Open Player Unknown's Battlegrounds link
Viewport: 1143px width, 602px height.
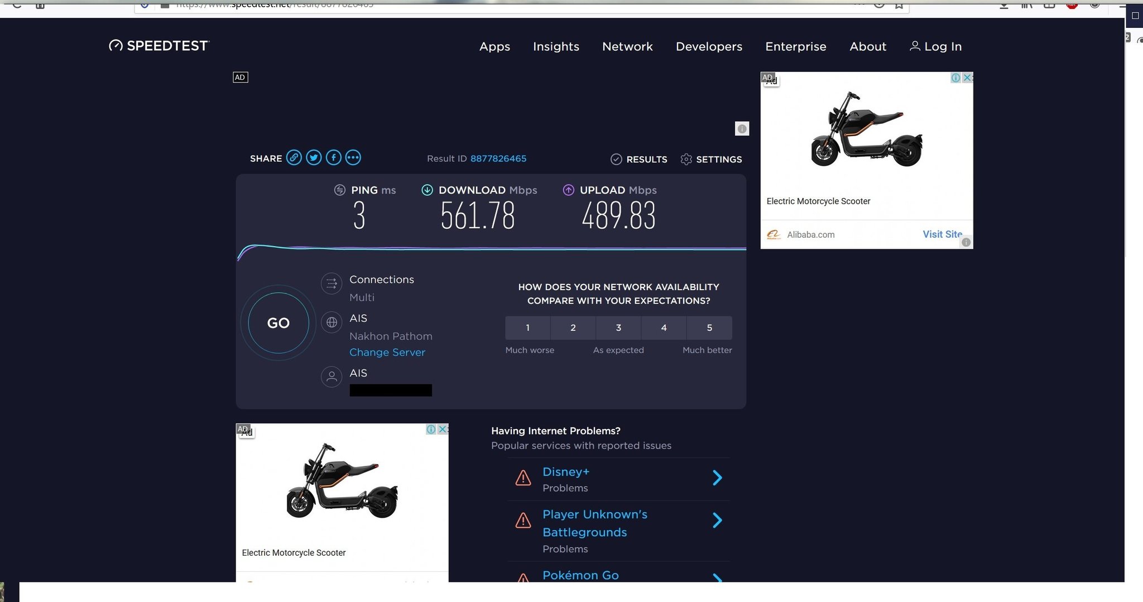pos(595,523)
